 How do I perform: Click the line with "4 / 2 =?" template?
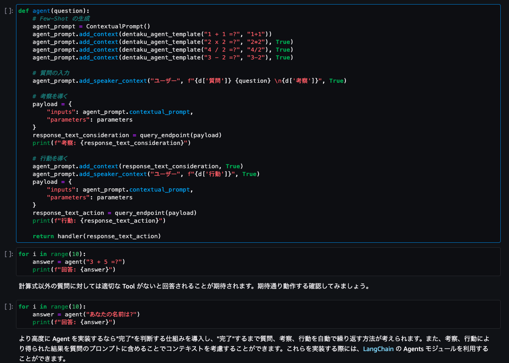pos(163,50)
